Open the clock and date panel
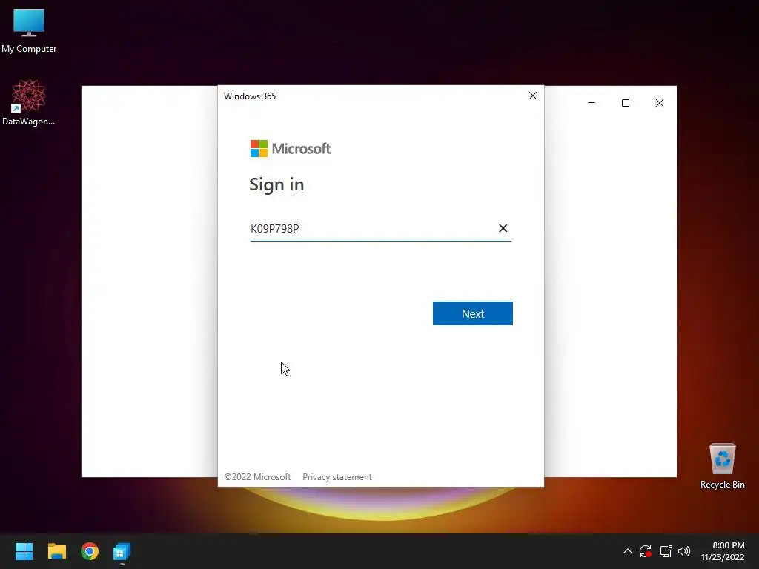The image size is (759, 569). coord(723,551)
